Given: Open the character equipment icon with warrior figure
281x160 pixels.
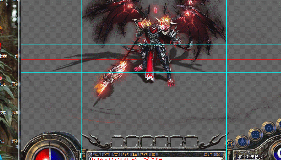Looking at the screenshot, I should coord(242,141).
